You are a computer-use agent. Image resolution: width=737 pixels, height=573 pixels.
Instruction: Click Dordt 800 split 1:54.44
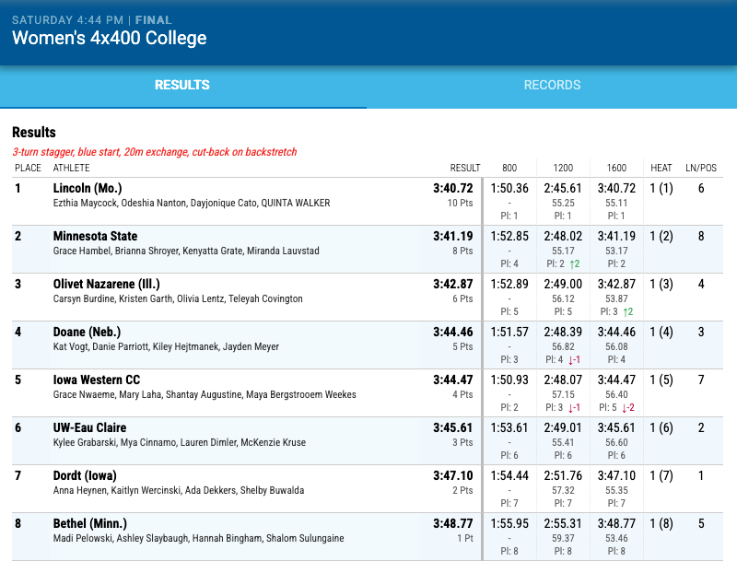pos(509,476)
